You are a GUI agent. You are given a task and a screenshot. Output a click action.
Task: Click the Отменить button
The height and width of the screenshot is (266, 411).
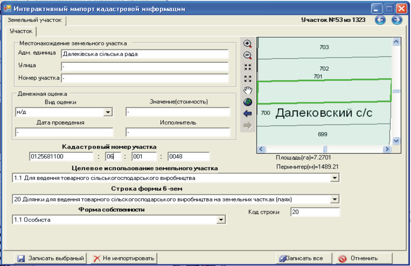click(364, 258)
